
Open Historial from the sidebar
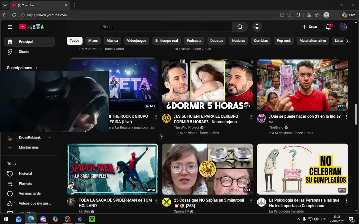click(29, 174)
